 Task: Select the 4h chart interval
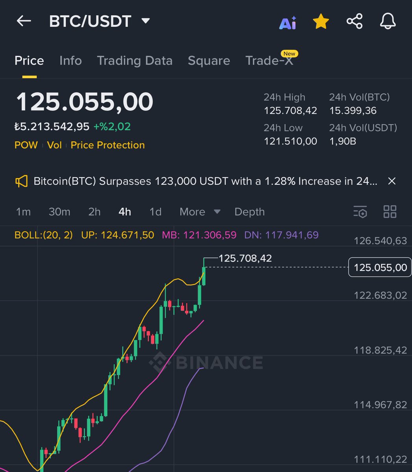pyautogui.click(x=125, y=212)
